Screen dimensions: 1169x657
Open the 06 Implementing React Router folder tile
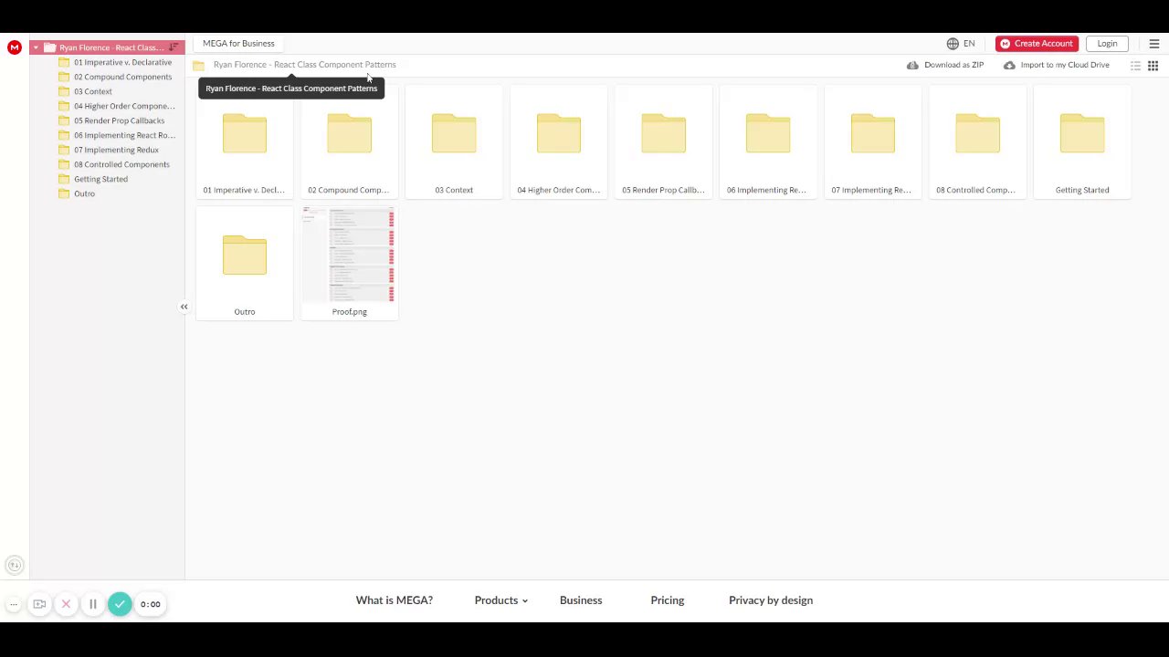coord(768,142)
